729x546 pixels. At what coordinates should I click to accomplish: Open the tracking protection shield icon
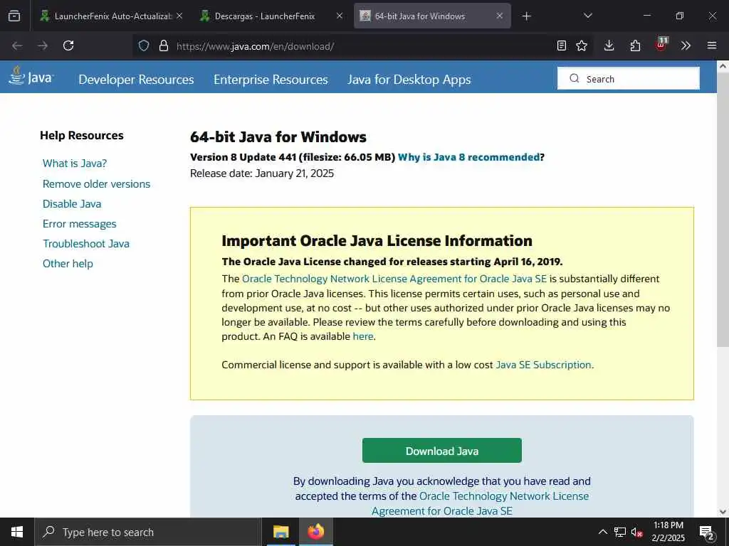click(144, 45)
